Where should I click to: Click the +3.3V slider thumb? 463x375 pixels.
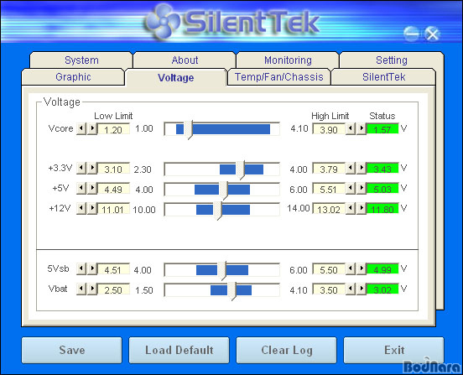(x=241, y=170)
